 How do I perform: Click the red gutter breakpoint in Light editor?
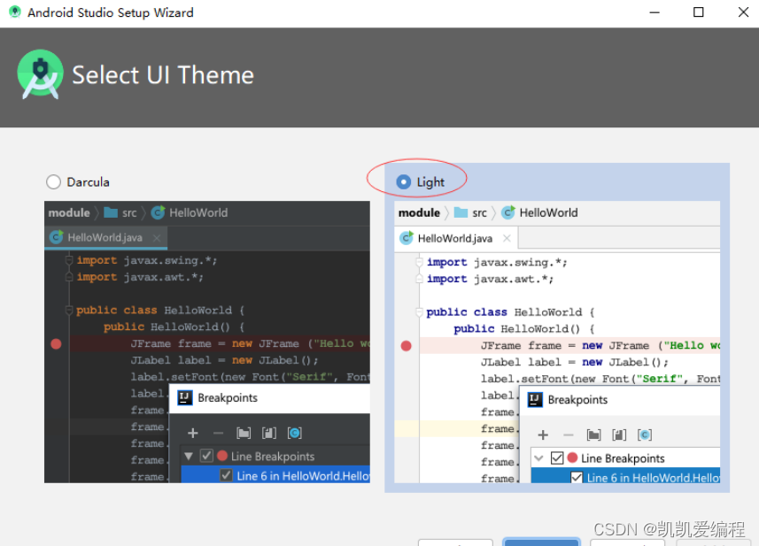[x=407, y=346]
